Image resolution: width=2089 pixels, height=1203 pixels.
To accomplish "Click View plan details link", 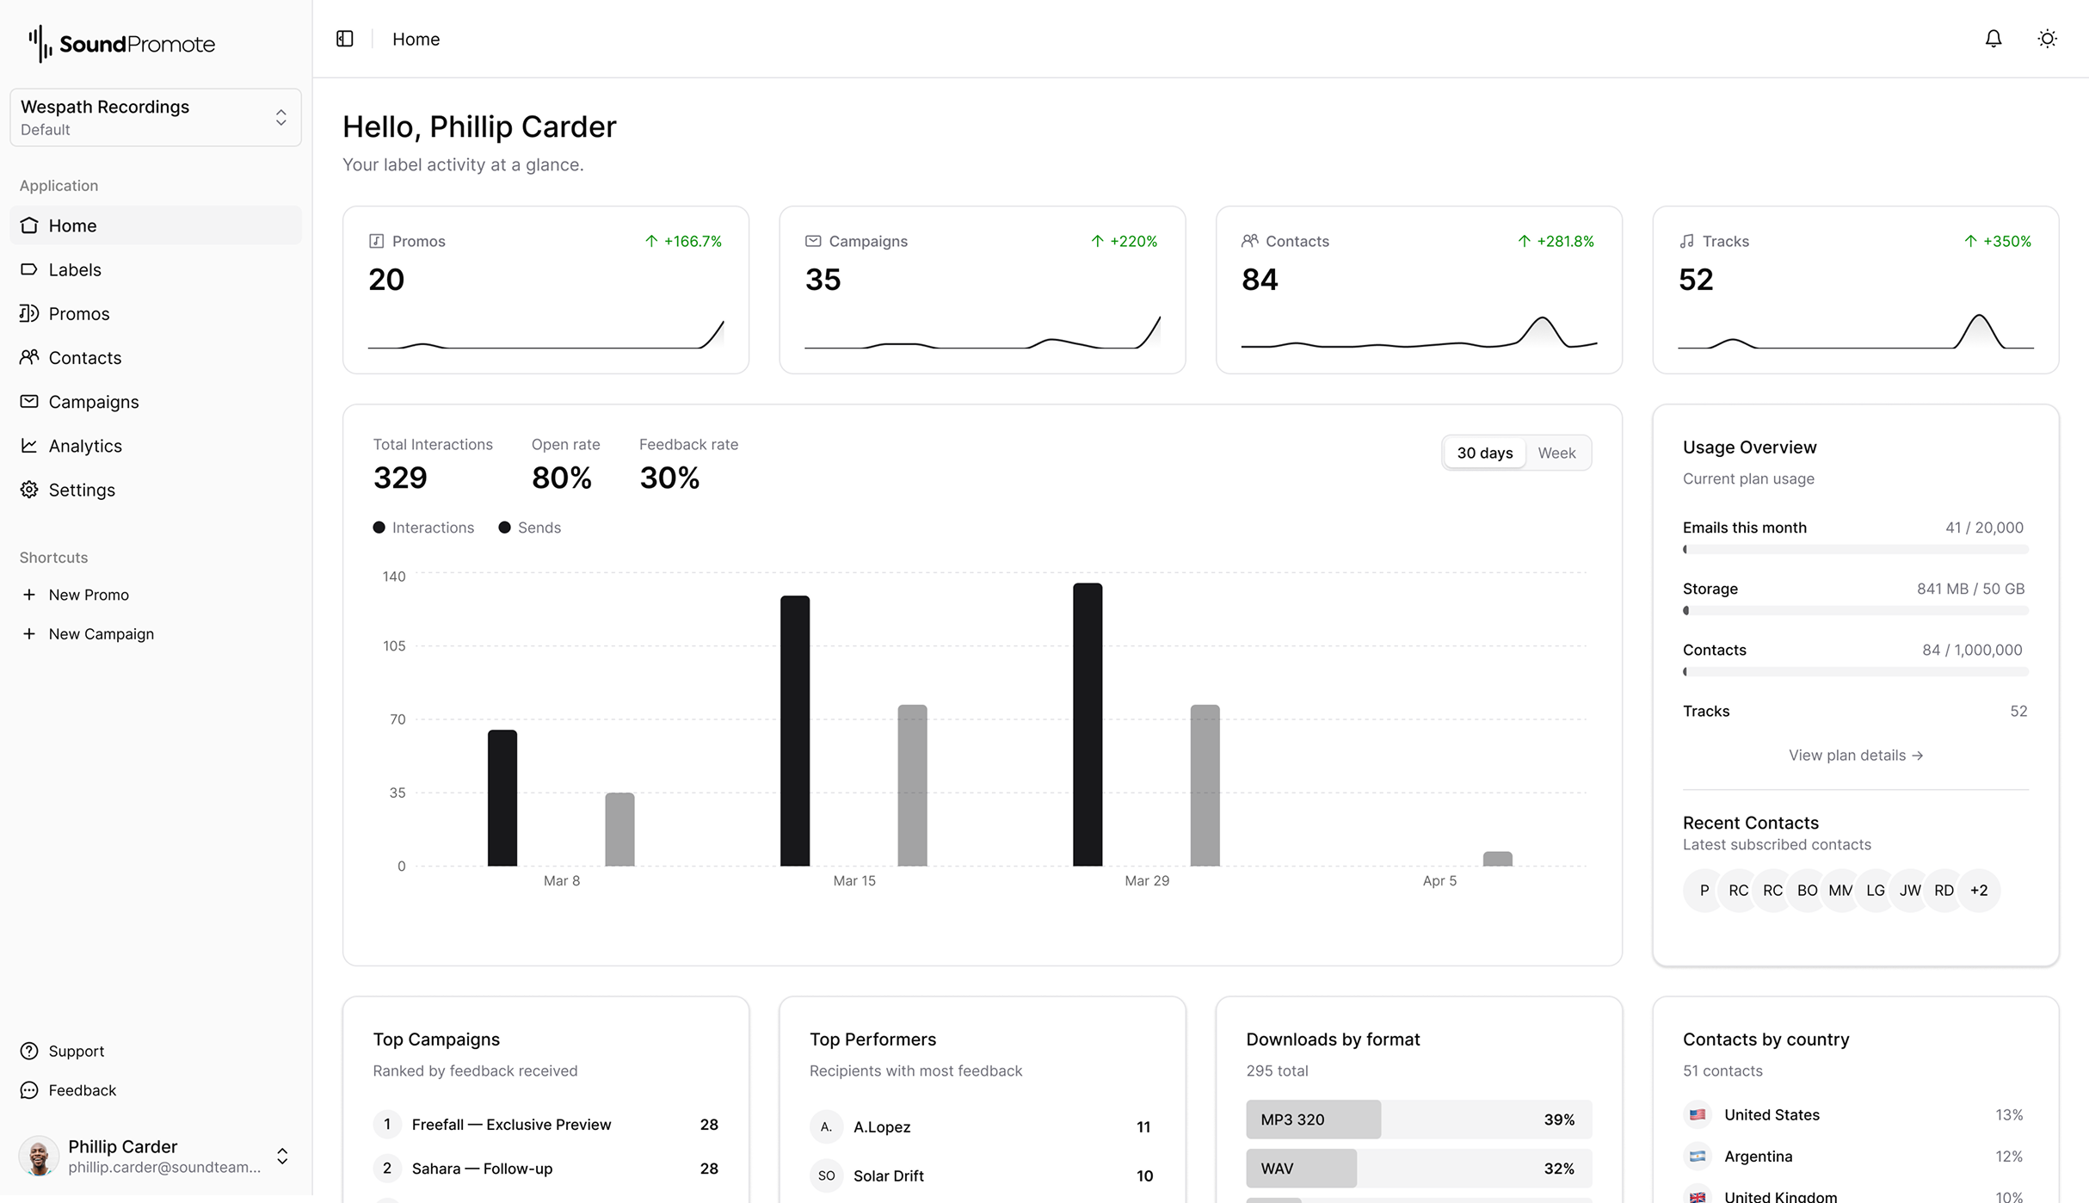I will [x=1855, y=755].
